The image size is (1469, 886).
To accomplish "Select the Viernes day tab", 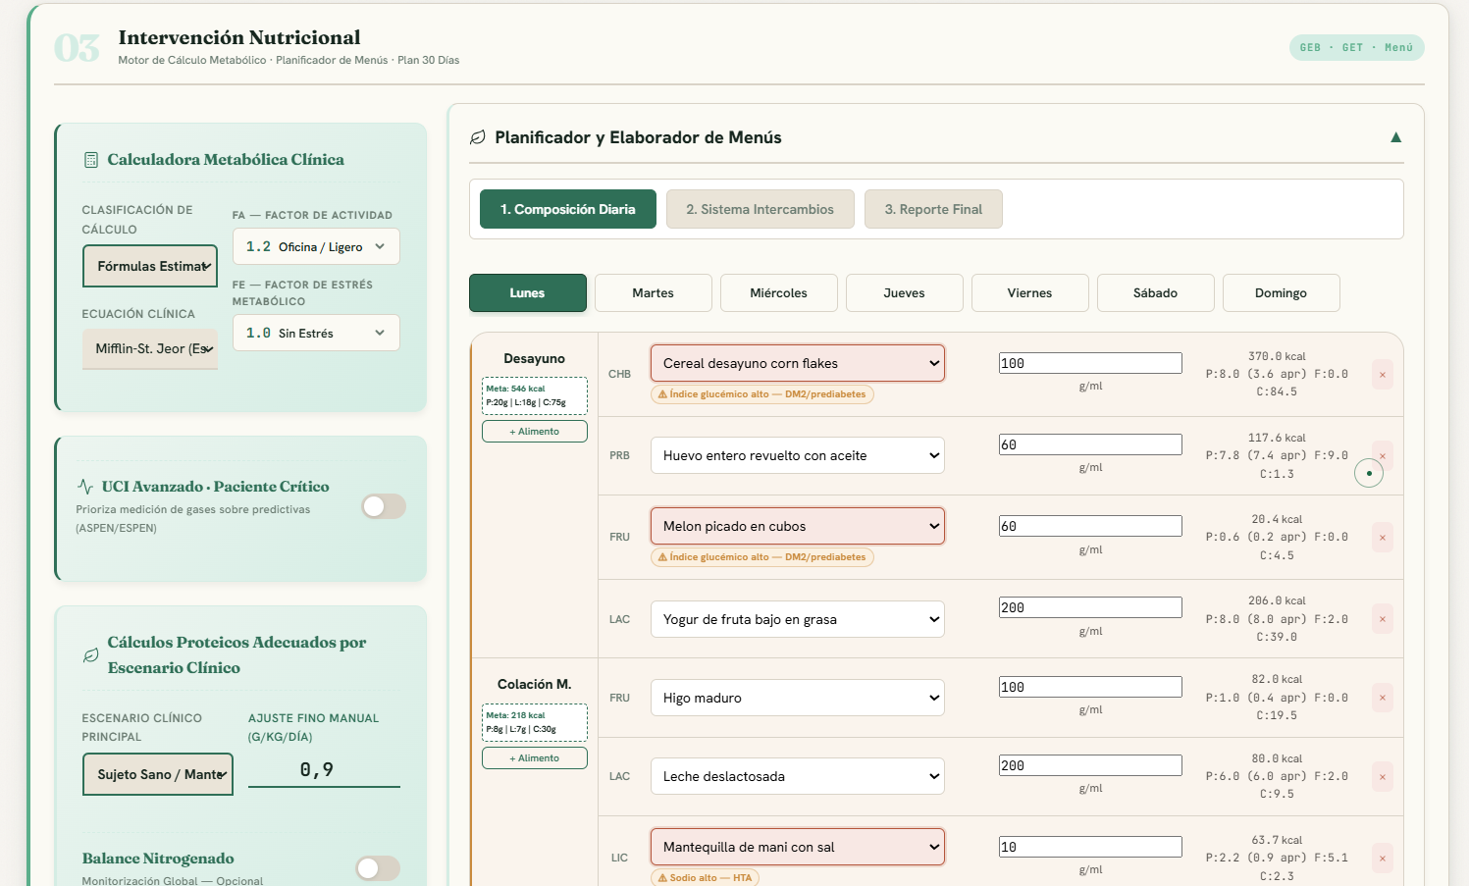I will [x=1030, y=292].
